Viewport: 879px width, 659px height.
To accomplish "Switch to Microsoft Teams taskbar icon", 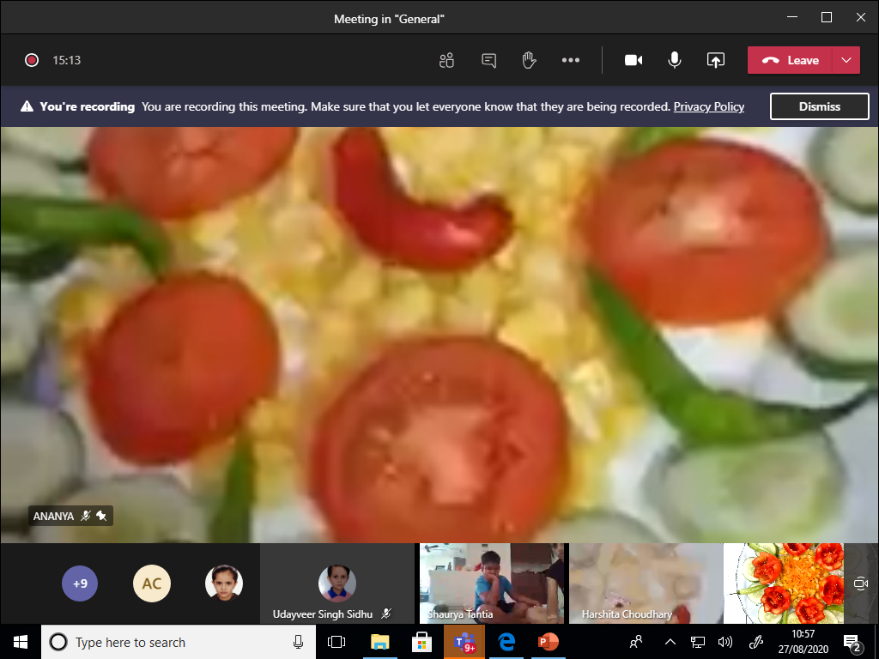I will tap(464, 642).
